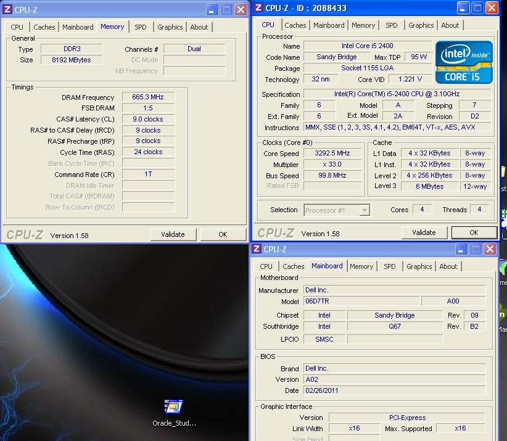Open the Processor #1 selection dropdown
The image size is (507, 441).
pyautogui.click(x=365, y=210)
